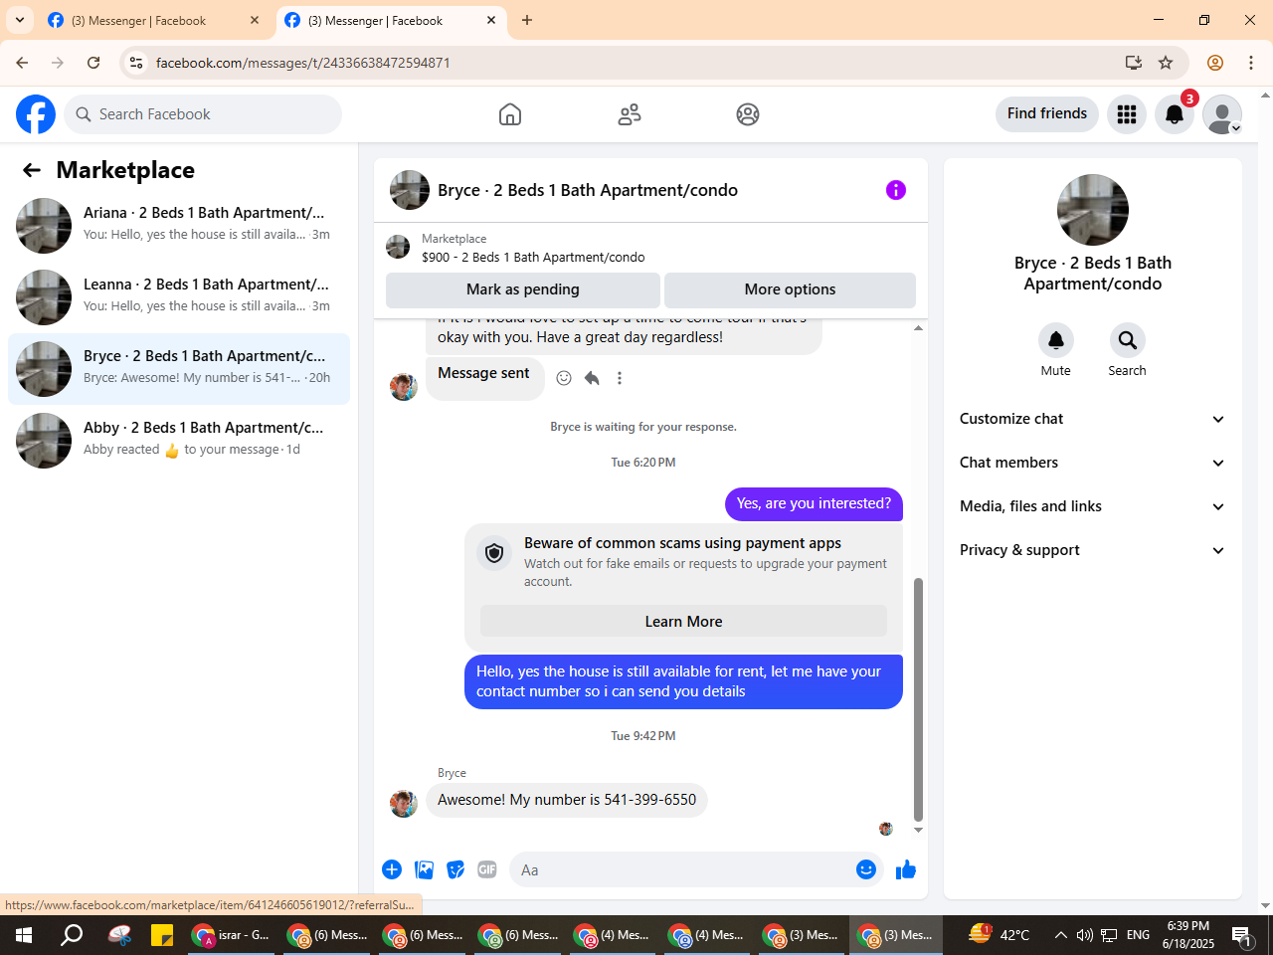Open Ariana's apartment conversation
Viewport: 1273px width, 955px height.
point(179,226)
